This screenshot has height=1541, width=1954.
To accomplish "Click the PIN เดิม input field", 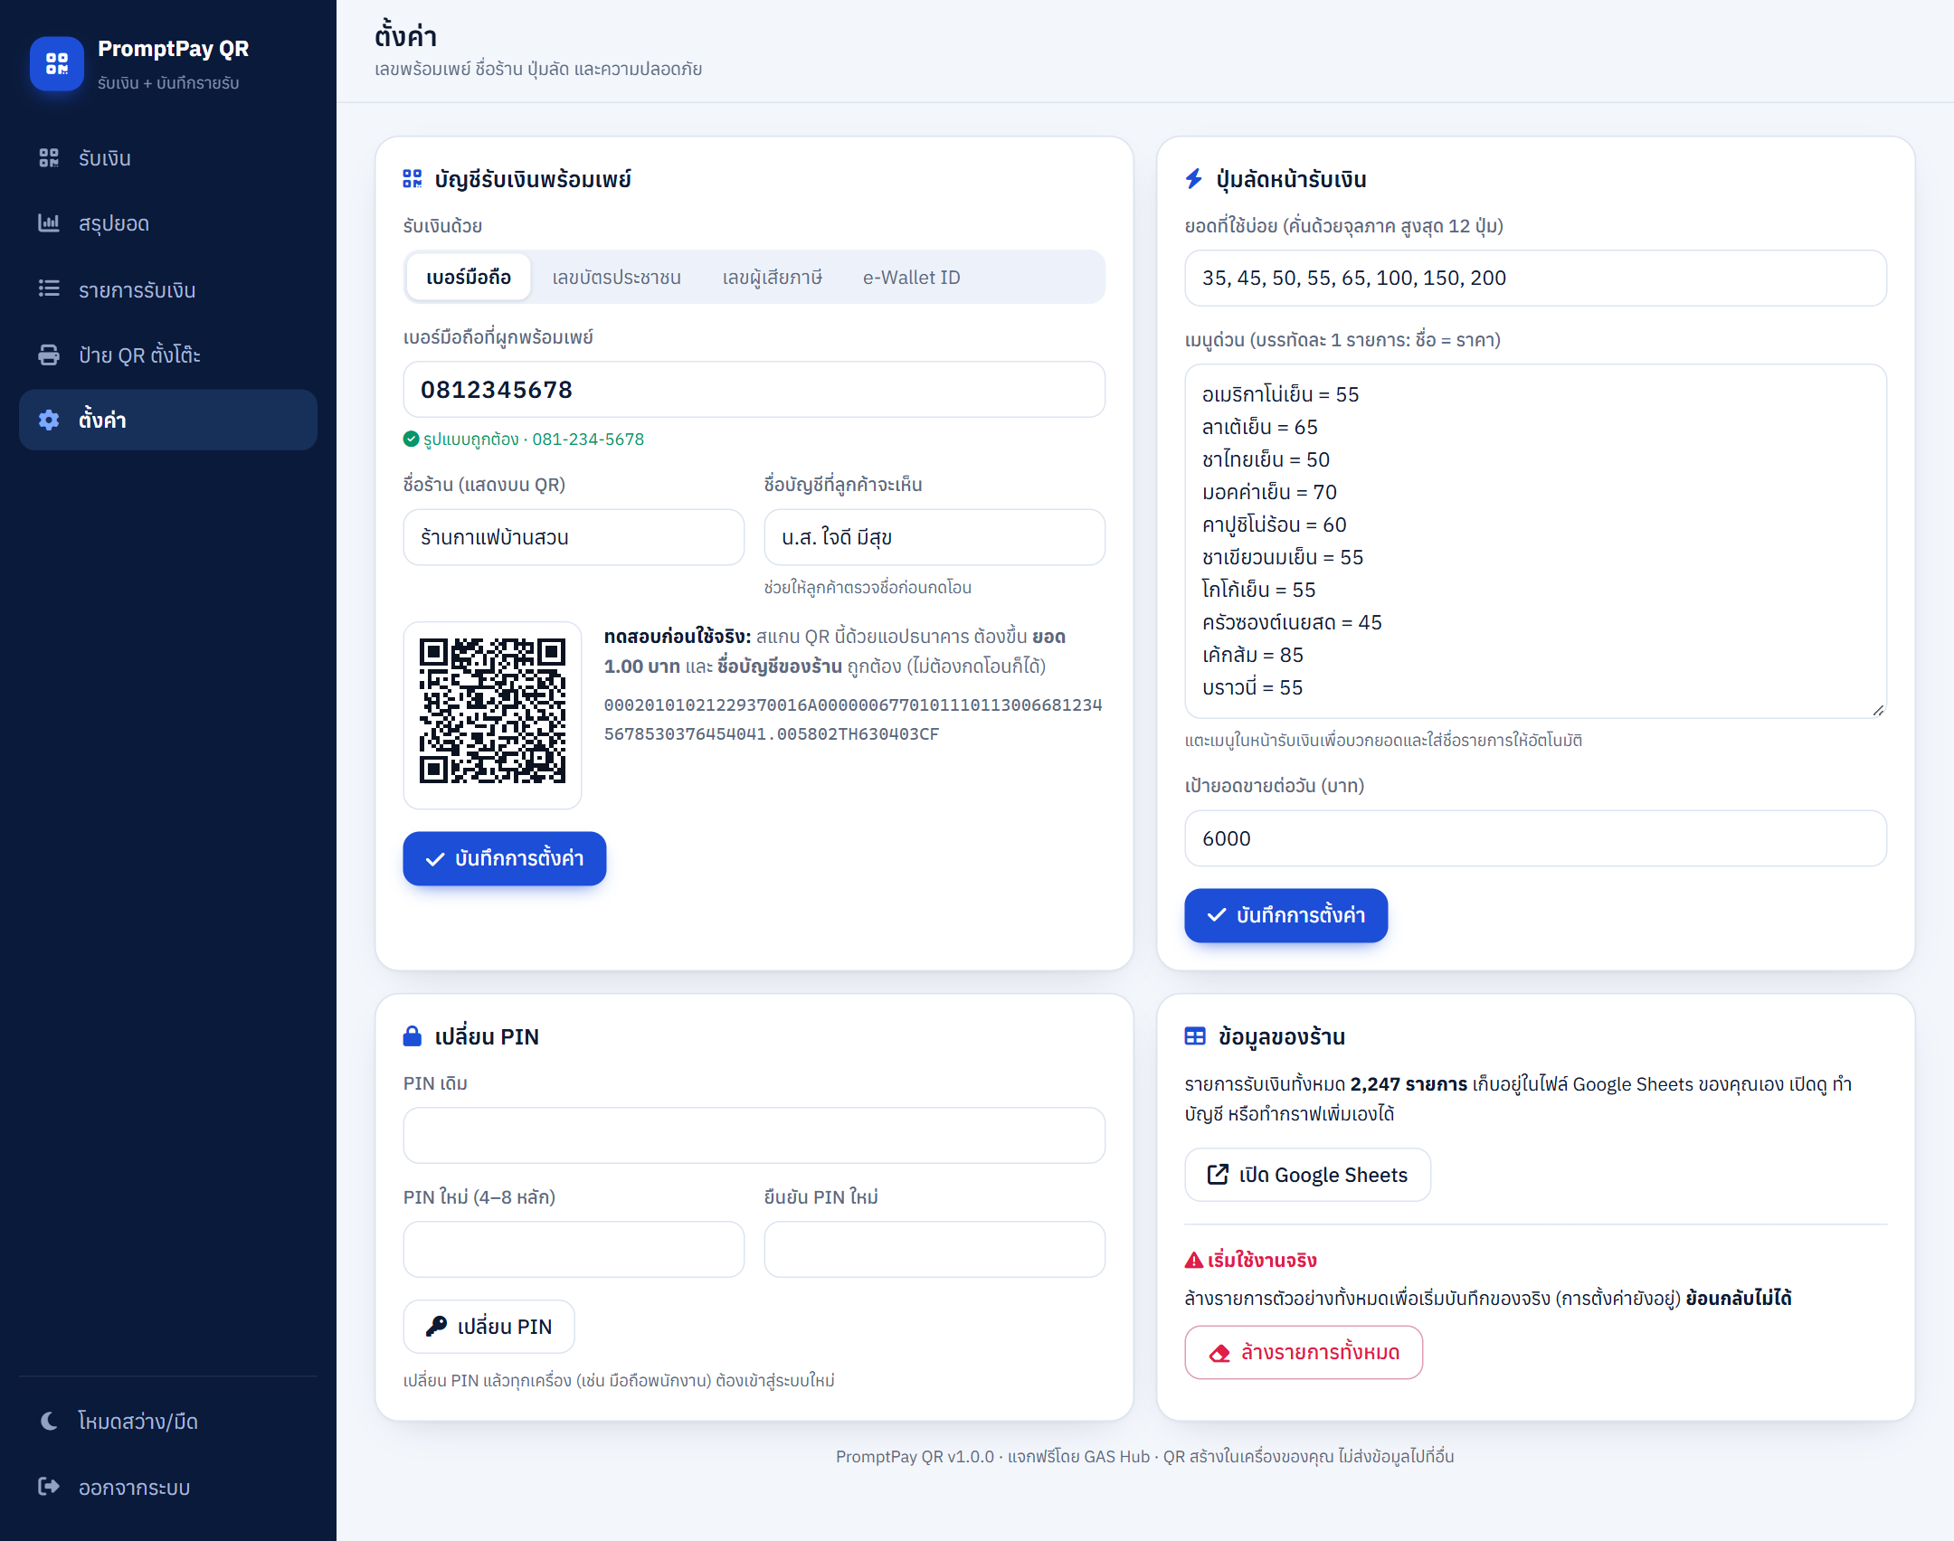I will tap(754, 1135).
